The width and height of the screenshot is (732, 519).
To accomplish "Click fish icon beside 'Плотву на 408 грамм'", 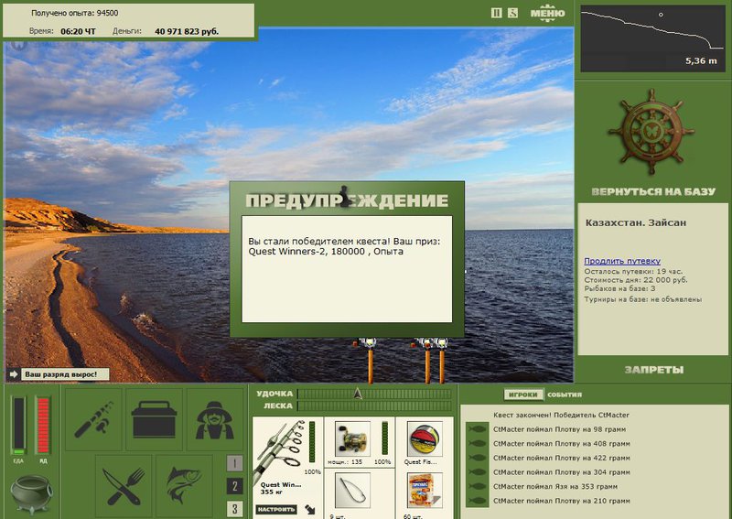I will tap(477, 443).
